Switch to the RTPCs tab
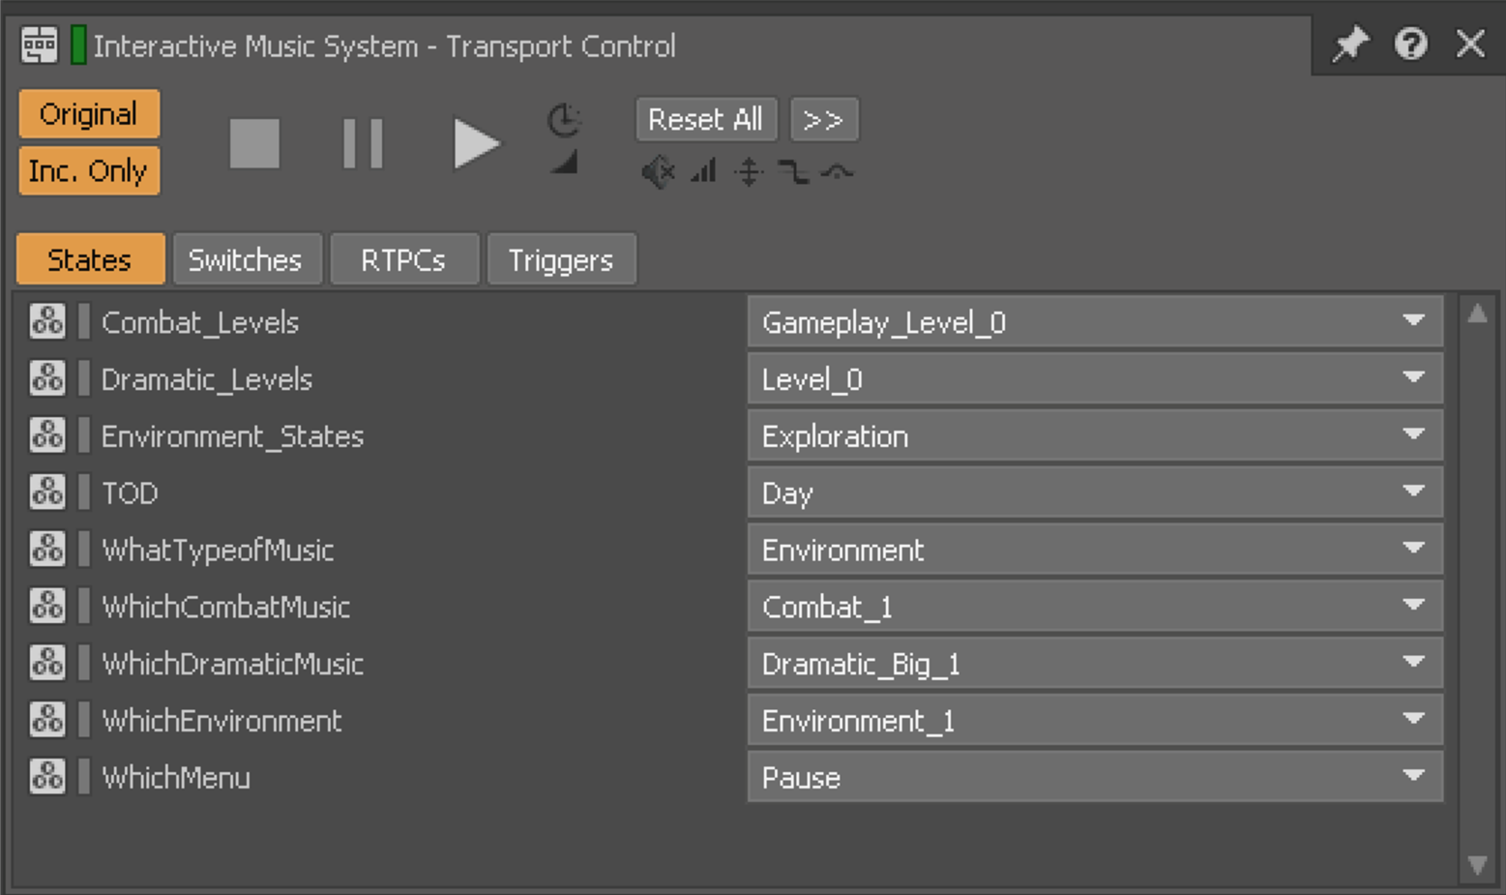 pyautogui.click(x=404, y=259)
